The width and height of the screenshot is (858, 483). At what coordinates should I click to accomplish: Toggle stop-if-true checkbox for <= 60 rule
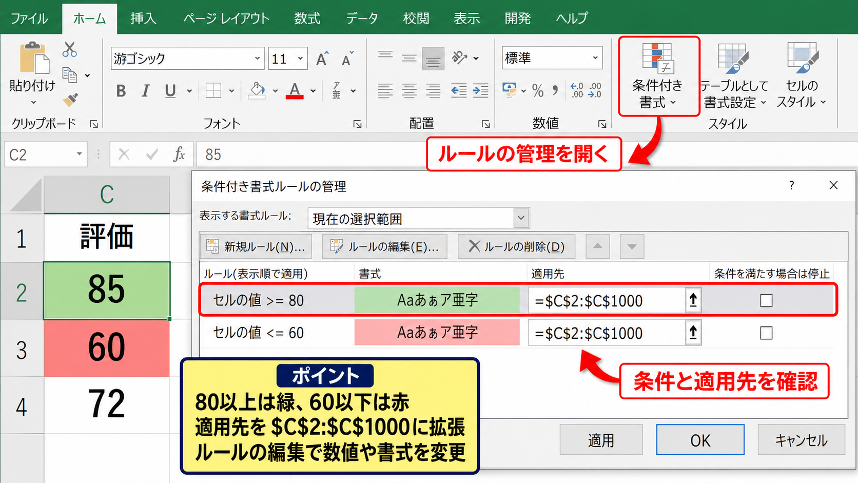coord(766,333)
